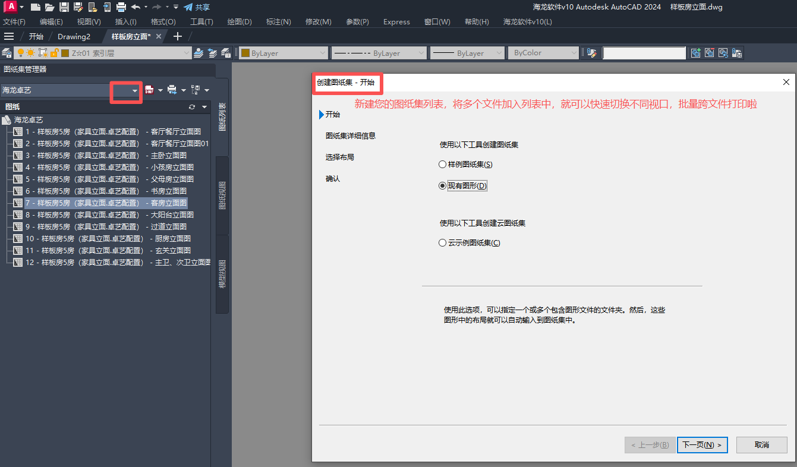Expand the Z☆01 索引层 layer dropdown
This screenshot has width=797, height=467.
(x=187, y=53)
